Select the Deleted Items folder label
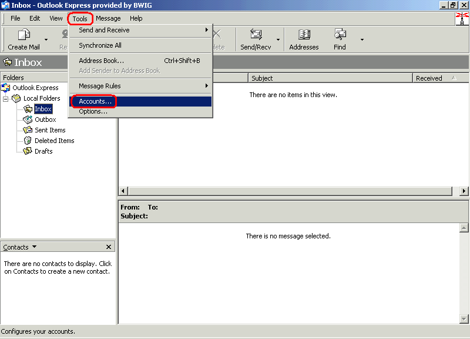The width and height of the screenshot is (470, 339). click(x=54, y=141)
